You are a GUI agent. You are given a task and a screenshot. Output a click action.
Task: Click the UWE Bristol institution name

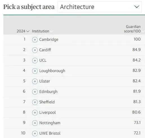point(50,133)
